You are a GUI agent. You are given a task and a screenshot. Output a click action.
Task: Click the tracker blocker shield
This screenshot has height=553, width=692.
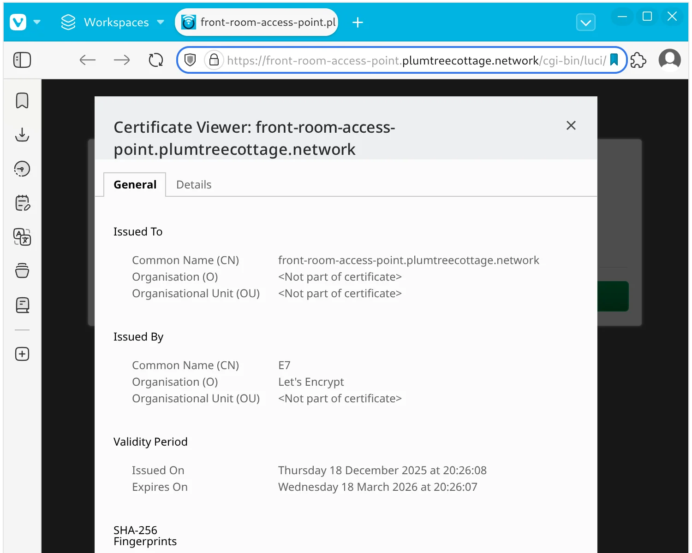[x=190, y=60]
